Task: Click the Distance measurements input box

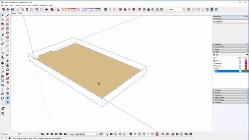Action: point(28,134)
